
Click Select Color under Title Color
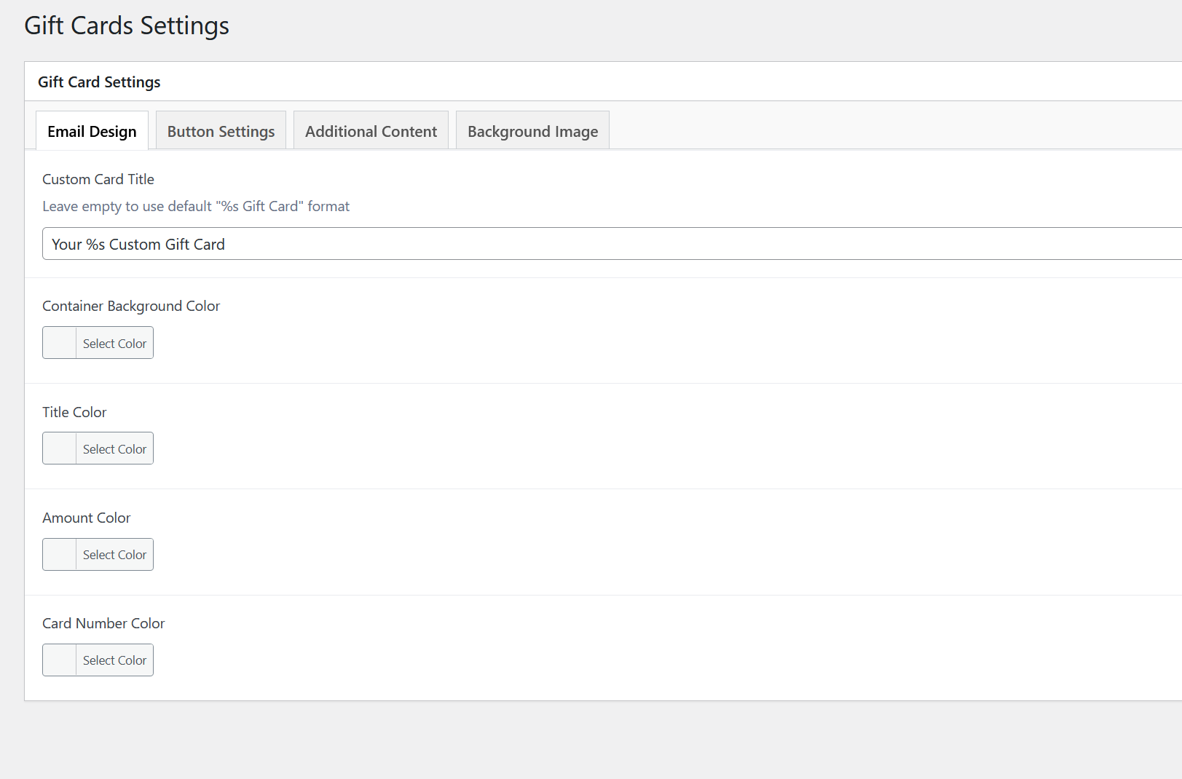tap(114, 448)
